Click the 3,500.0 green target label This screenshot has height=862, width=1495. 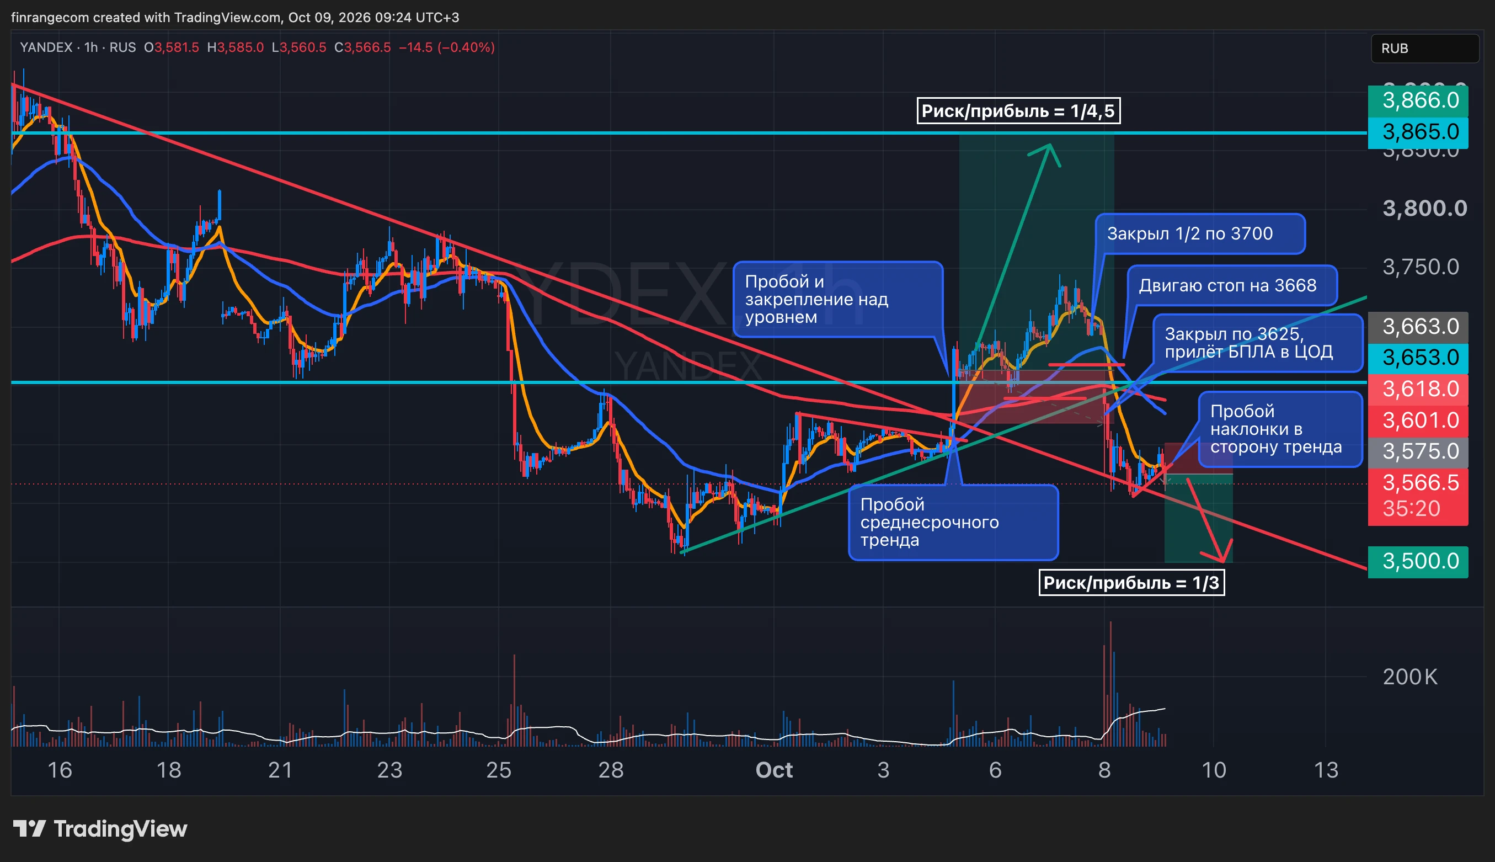[x=1418, y=561]
